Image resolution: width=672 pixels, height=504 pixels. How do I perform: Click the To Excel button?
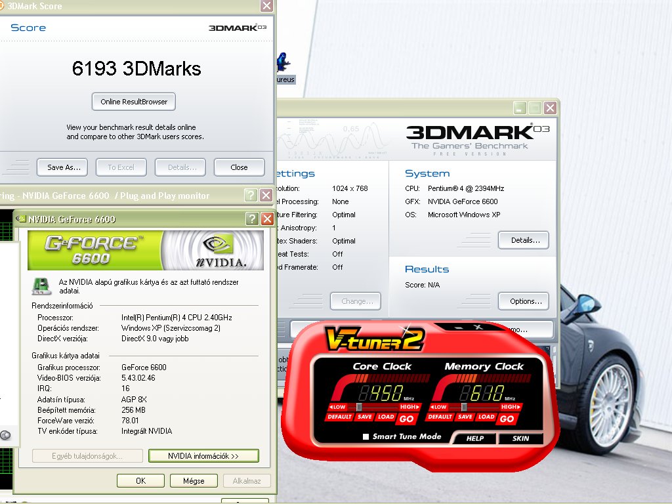click(121, 167)
